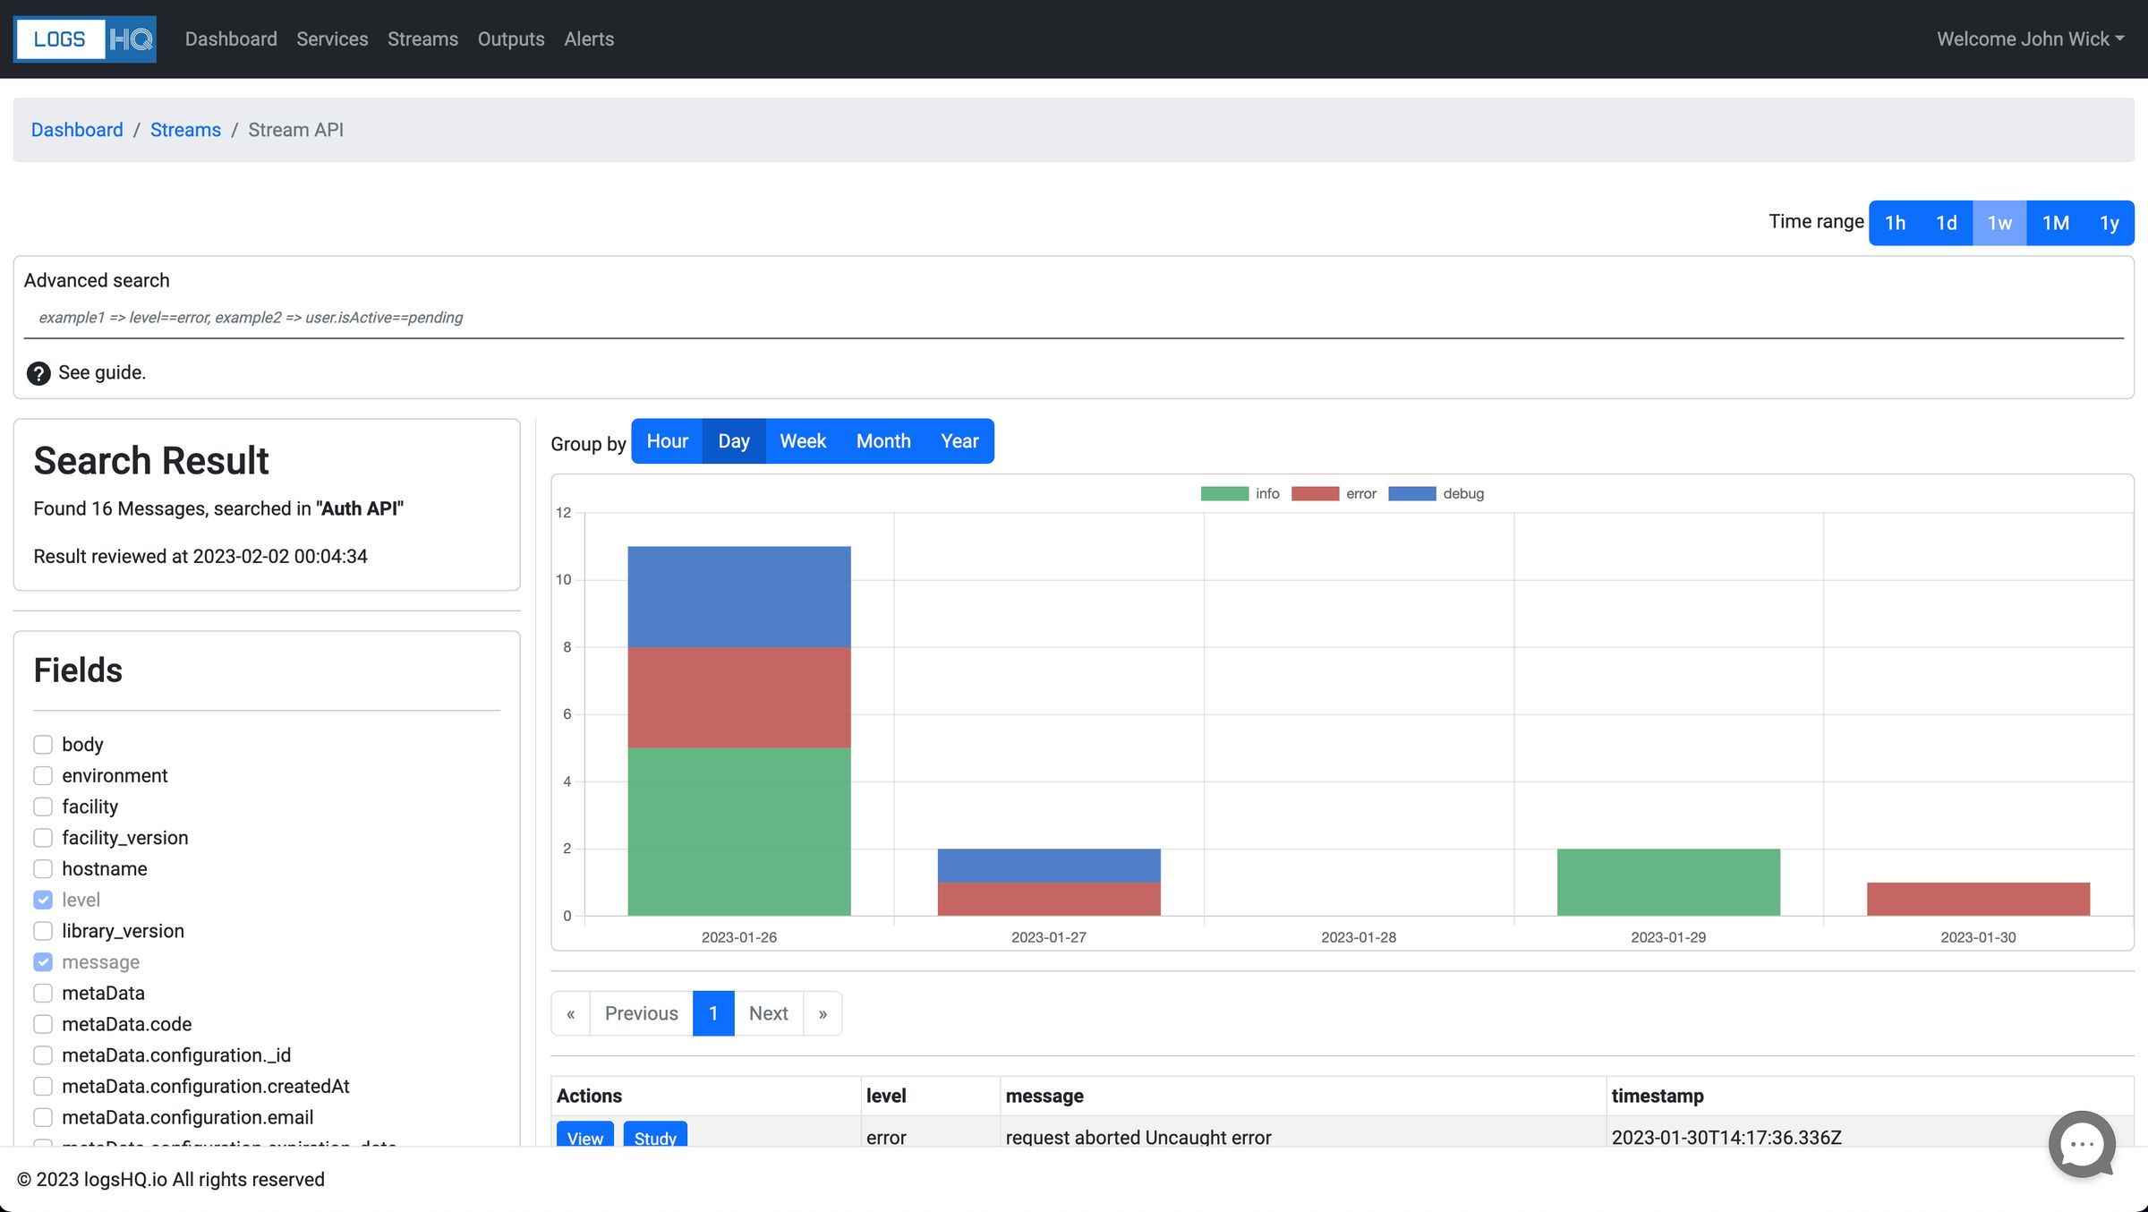Click the LogsHQ logo

[x=84, y=38]
